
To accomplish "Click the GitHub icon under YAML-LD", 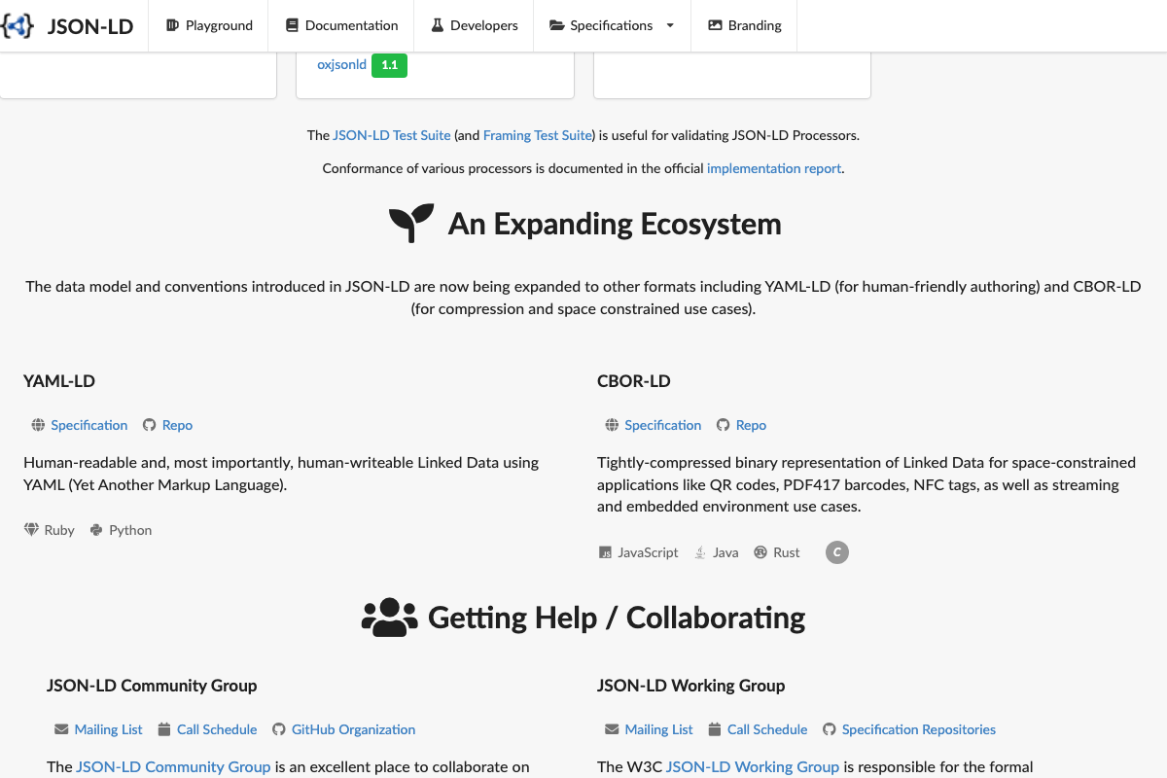I will point(150,425).
